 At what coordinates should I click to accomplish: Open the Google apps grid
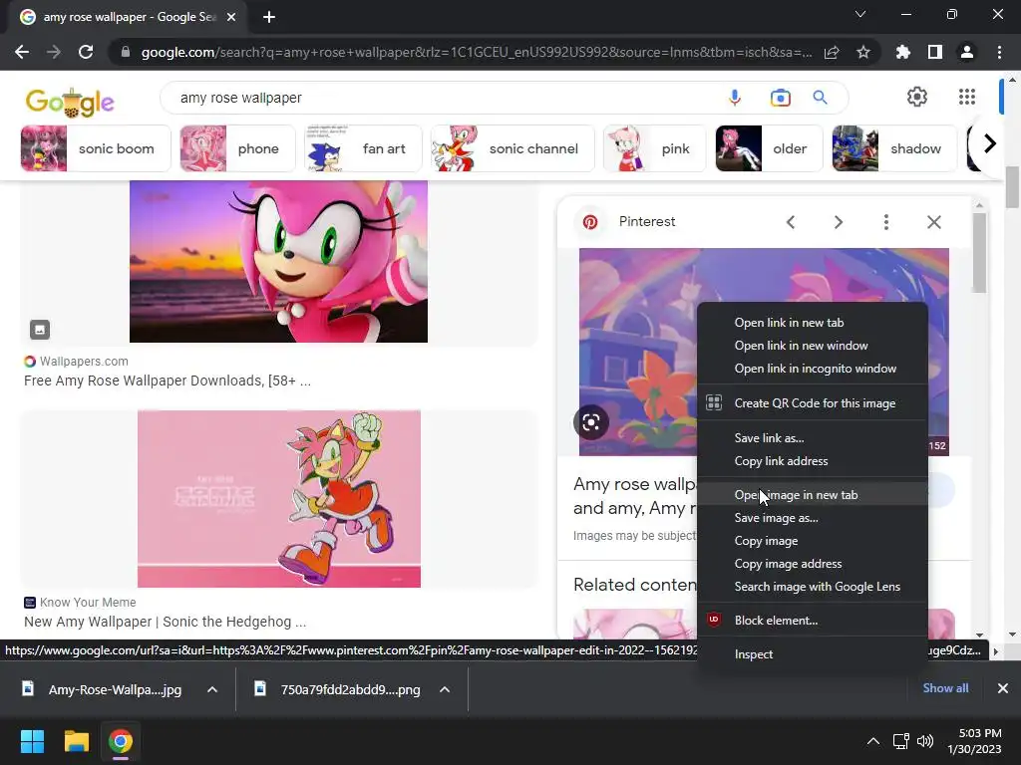coord(967,97)
